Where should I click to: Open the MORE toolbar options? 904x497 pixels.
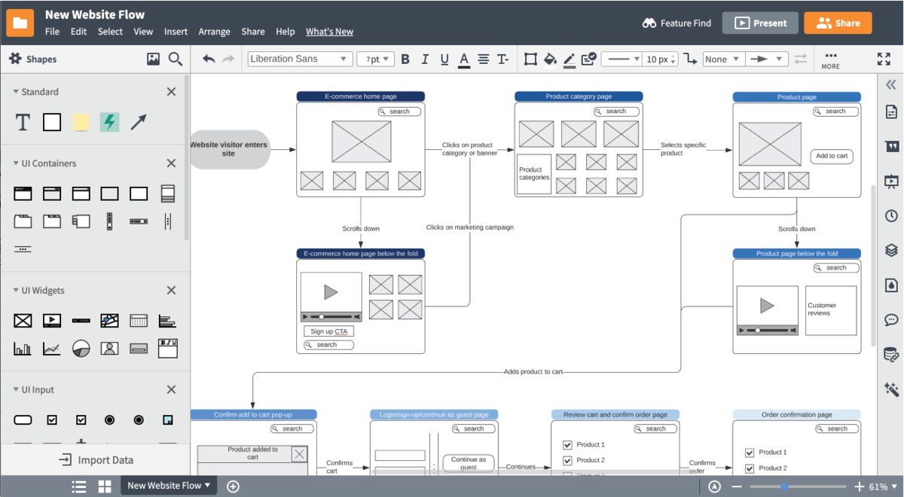(830, 59)
